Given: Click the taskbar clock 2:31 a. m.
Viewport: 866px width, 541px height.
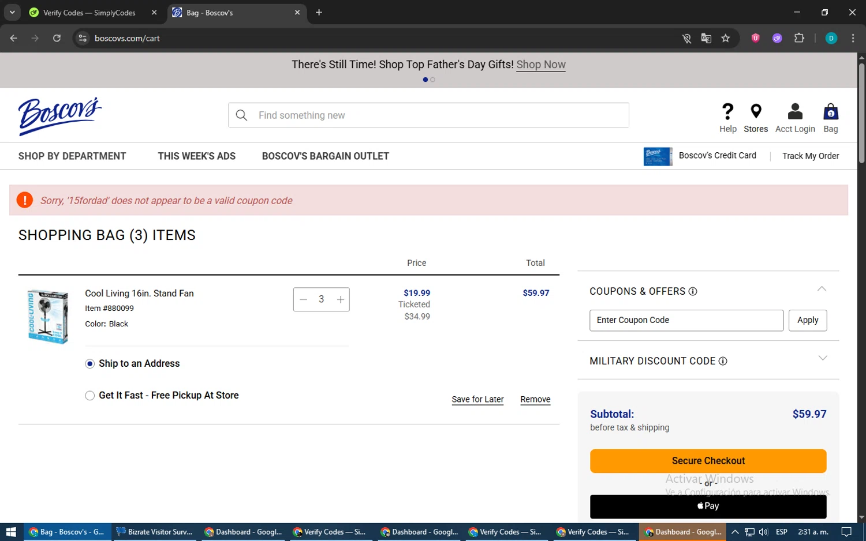Looking at the screenshot, I should coord(813,532).
